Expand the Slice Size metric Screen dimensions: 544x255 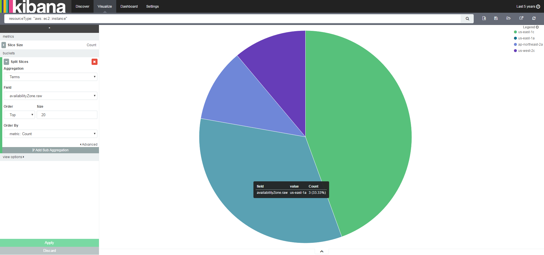pyautogui.click(x=4, y=45)
